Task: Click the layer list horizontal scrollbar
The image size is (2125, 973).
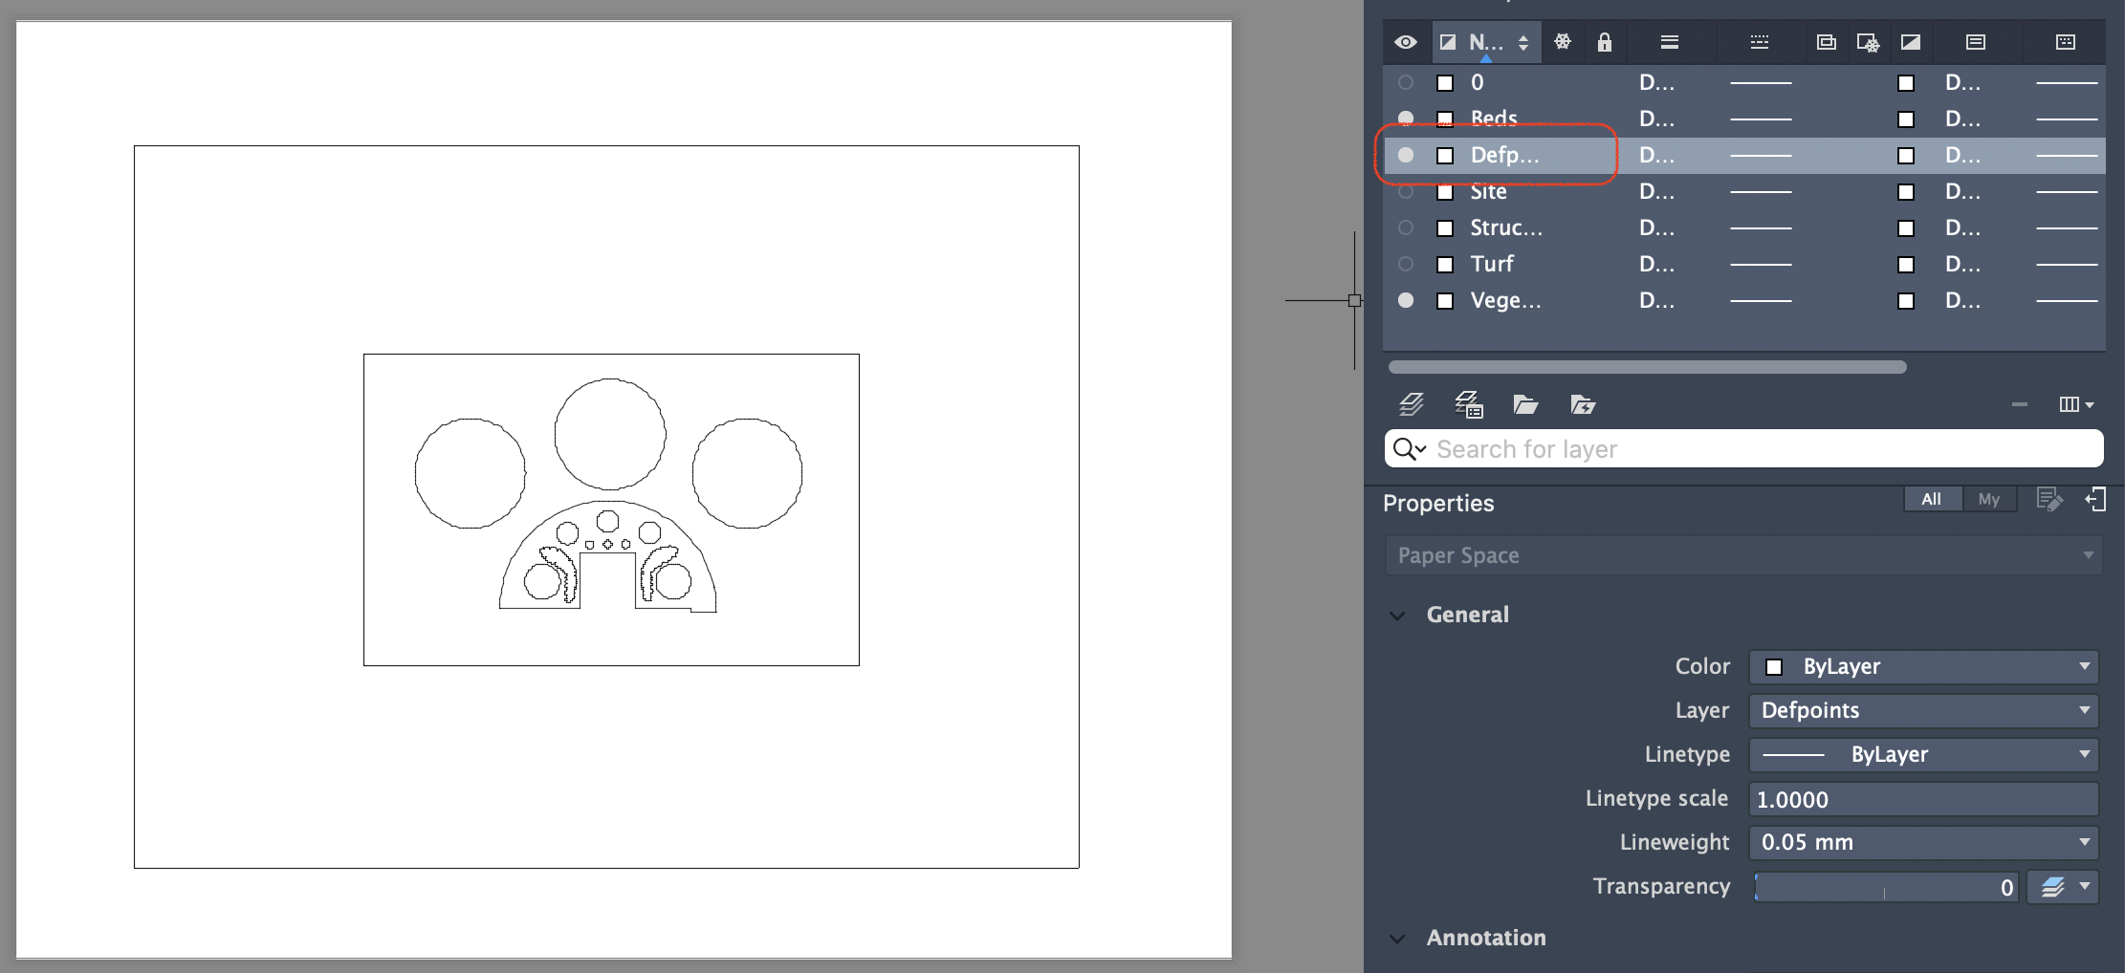Action: 1648,367
